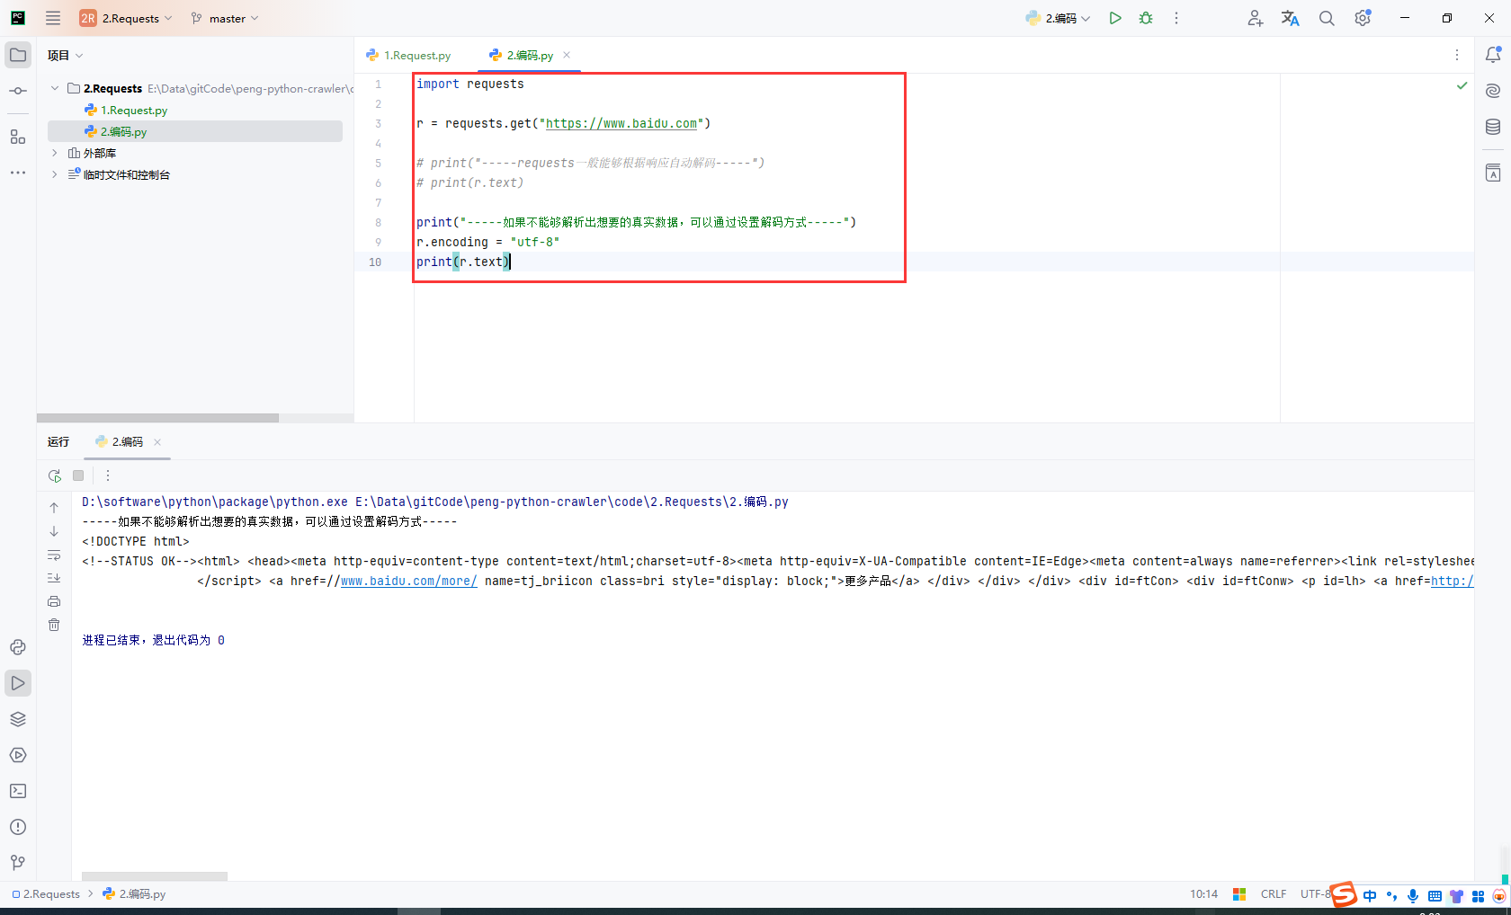Stop the process with the square stop button
This screenshot has height=915, width=1511.
(x=78, y=475)
